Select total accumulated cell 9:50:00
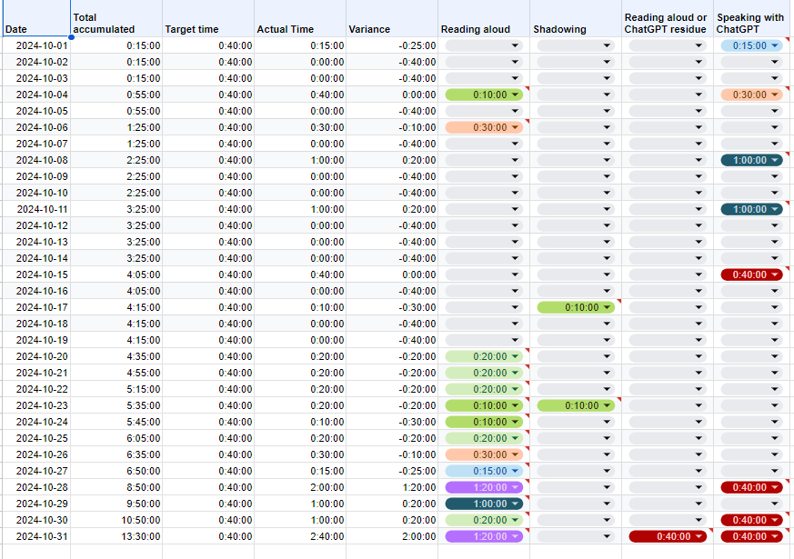Viewport: 794px width, 559px height. tap(116, 504)
